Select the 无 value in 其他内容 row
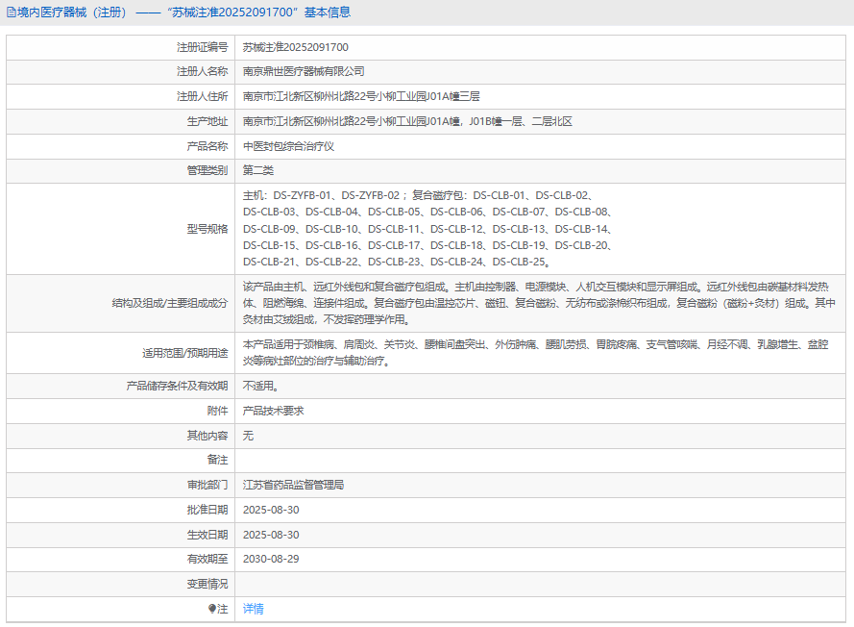The height and width of the screenshot is (627, 854). [x=249, y=436]
